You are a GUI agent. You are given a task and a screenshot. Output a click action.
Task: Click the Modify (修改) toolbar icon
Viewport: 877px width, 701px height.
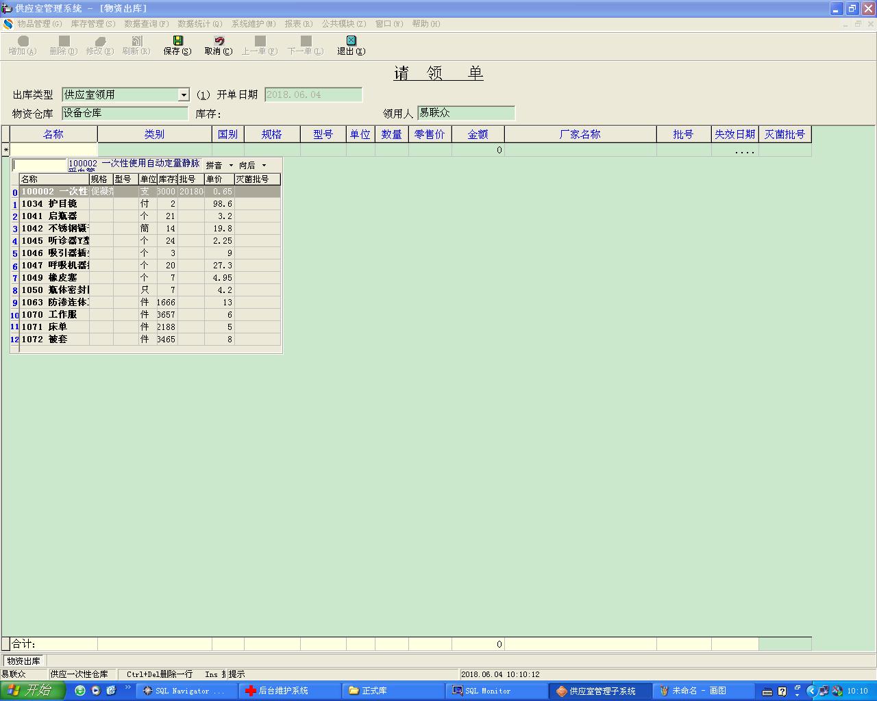[x=100, y=42]
